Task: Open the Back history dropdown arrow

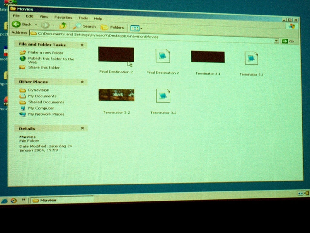Action: [36, 25]
